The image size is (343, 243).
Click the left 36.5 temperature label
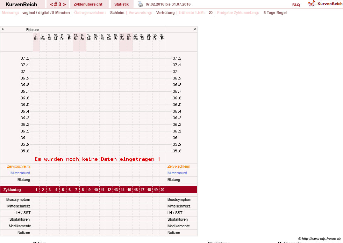pyautogui.click(x=25, y=105)
